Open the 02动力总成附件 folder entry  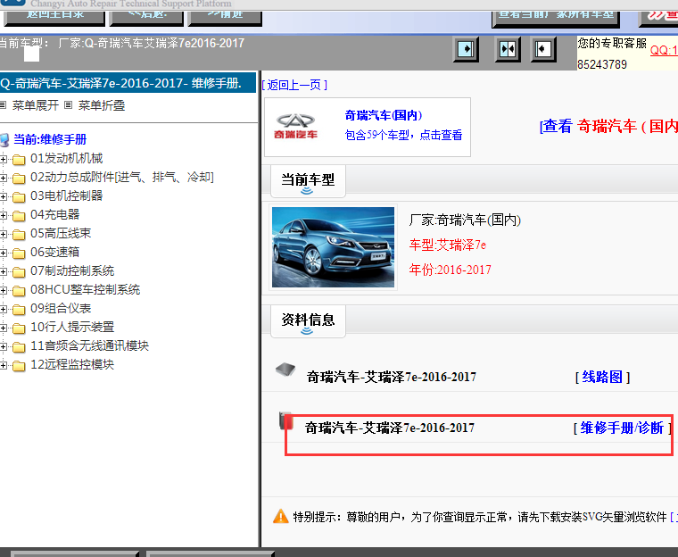122,177
